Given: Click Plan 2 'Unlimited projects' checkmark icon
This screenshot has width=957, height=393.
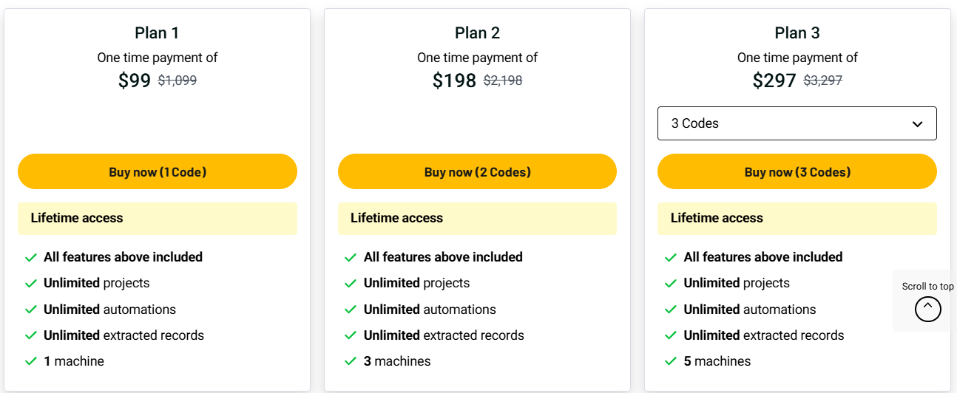Looking at the screenshot, I should tap(351, 283).
